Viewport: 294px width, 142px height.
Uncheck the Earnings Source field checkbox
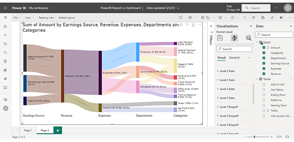pos(264,63)
